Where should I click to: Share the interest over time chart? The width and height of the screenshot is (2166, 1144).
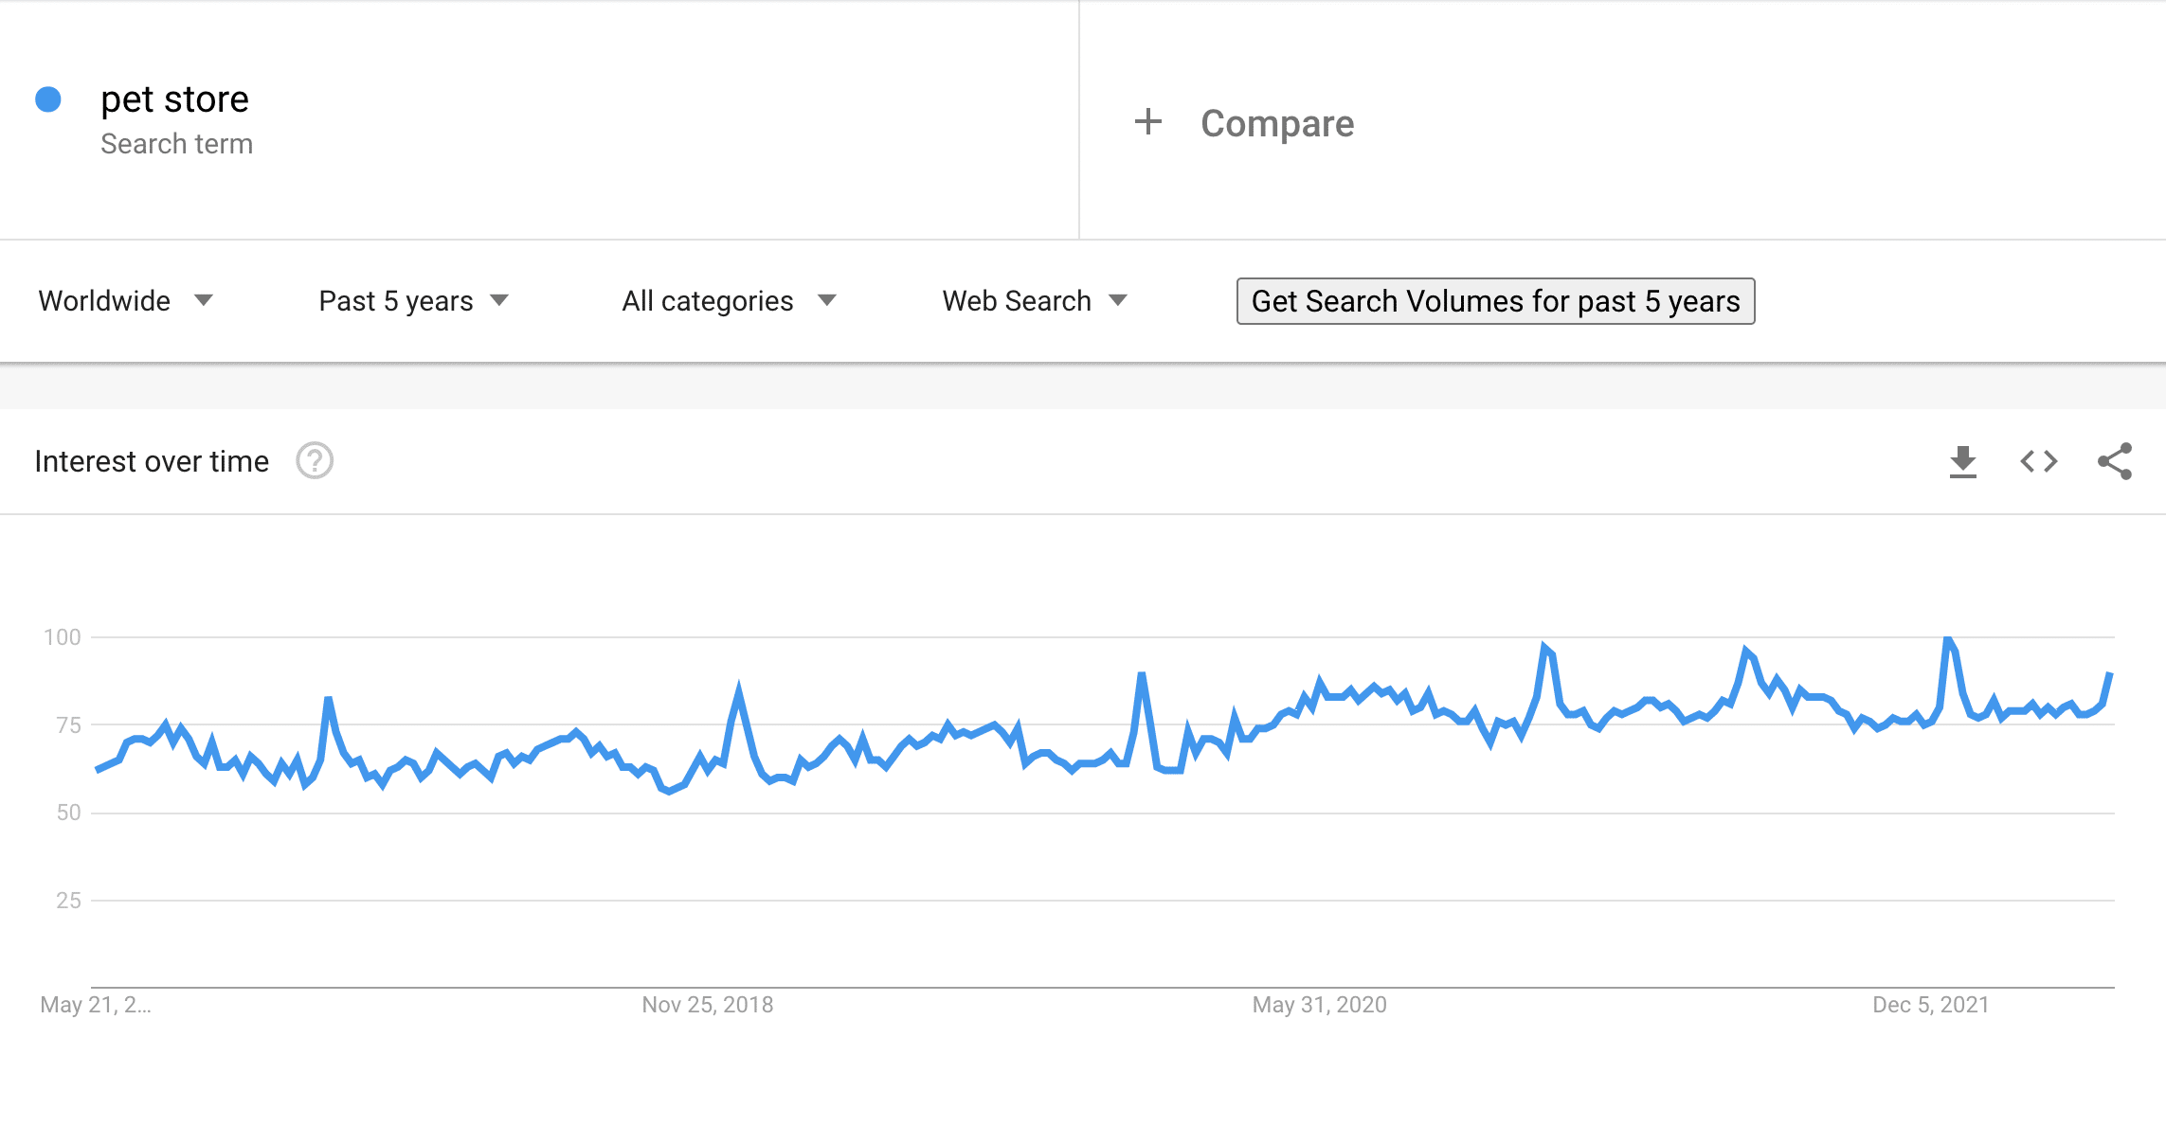(x=2115, y=461)
